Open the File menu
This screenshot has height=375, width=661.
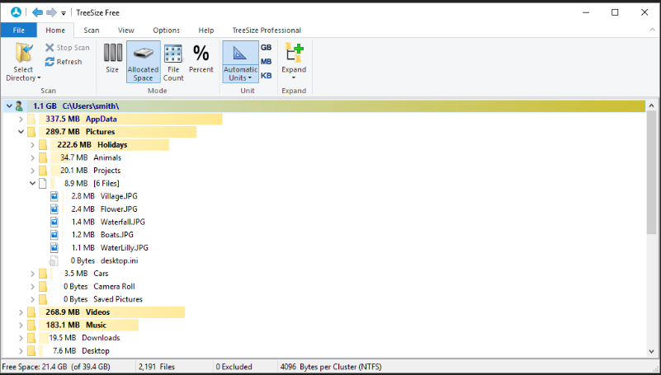(18, 30)
